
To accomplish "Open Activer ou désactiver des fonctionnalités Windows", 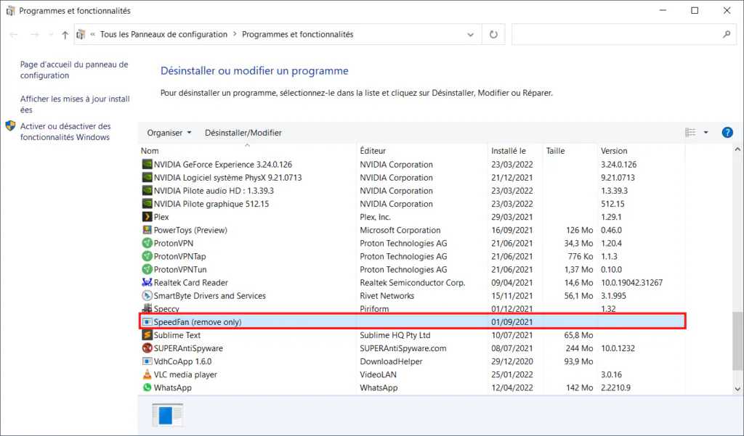I will coord(65,132).
